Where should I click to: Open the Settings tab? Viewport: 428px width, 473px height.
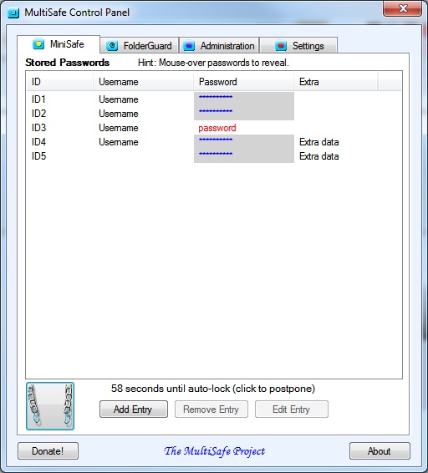(298, 46)
